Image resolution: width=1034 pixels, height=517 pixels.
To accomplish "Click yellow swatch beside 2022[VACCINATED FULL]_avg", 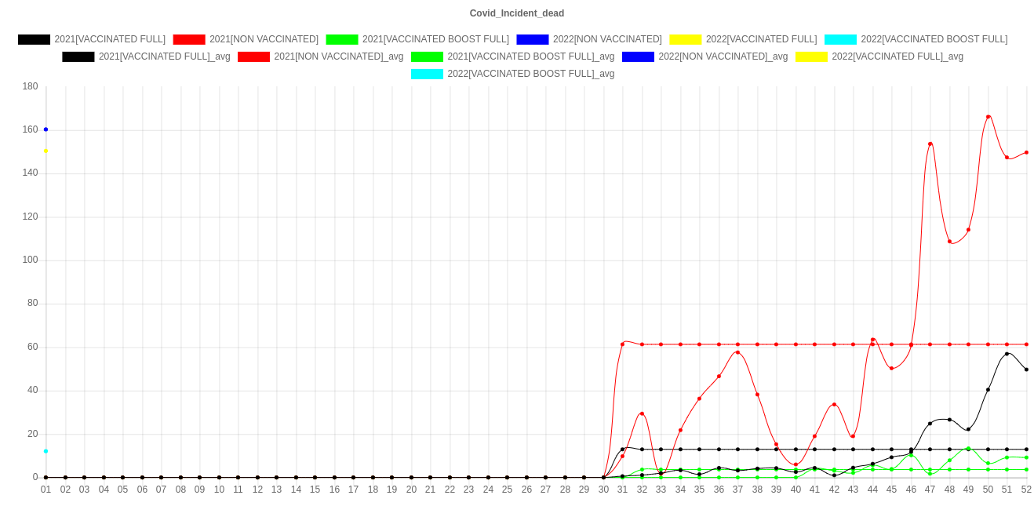I will (x=810, y=56).
